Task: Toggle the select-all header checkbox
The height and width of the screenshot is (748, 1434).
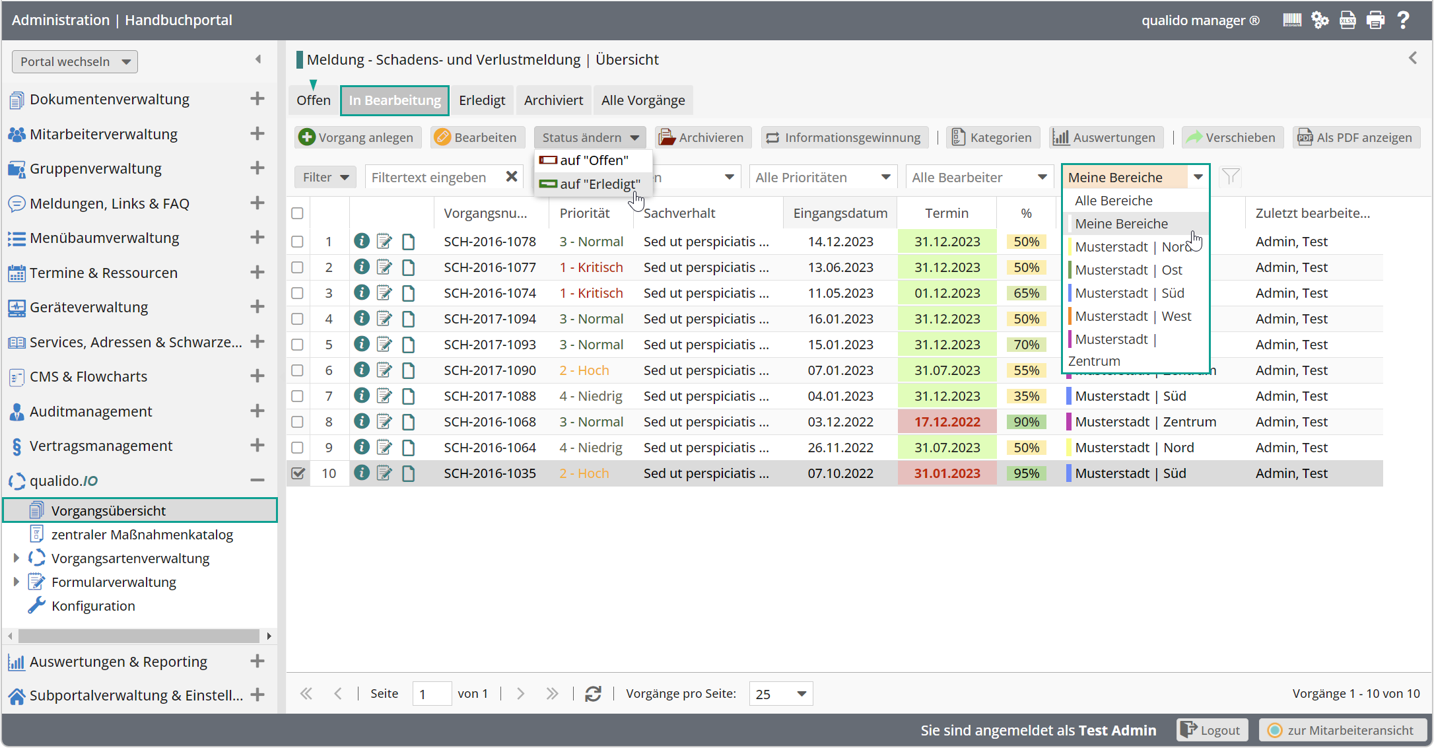Action: click(298, 213)
